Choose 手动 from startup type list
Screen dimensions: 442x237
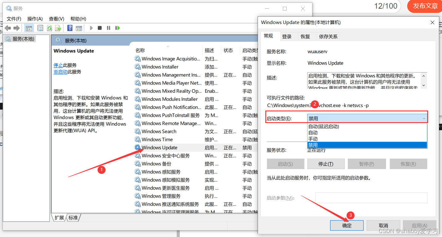[367, 139]
